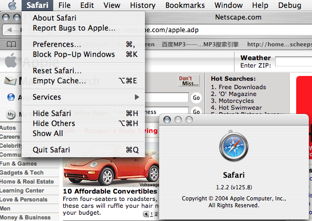Click the gray Apple logo on page
This screenshot has width=312, height=221.
tap(11, 60)
